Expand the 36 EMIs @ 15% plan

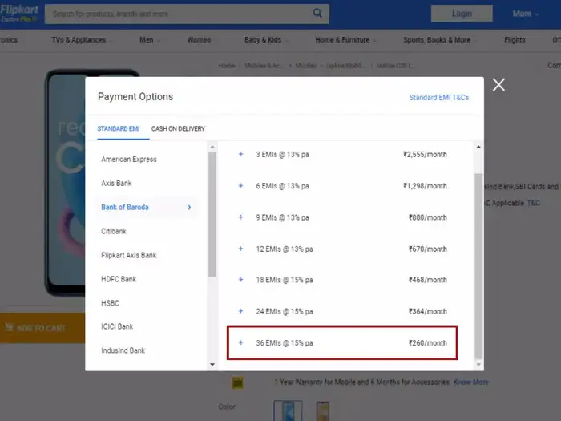click(240, 342)
